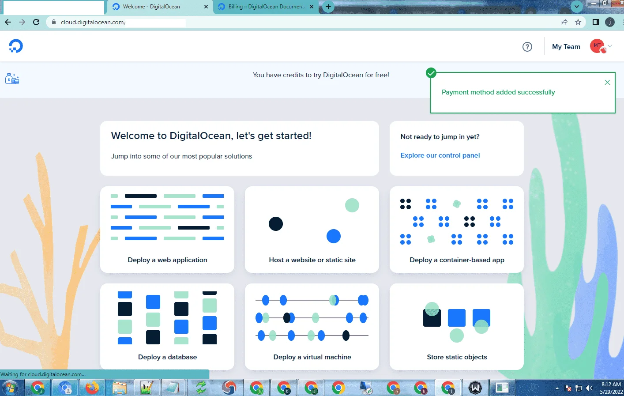Open the My Team menu
Screen dimensions: 624x396
566,47
